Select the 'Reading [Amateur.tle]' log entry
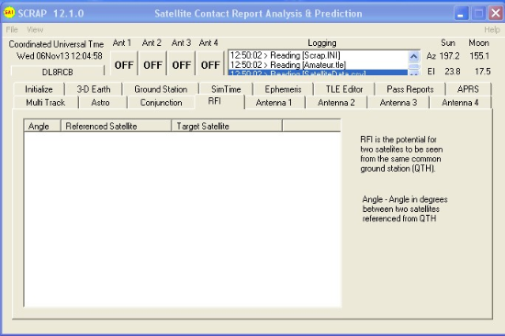Image resolution: width=505 pixels, height=336 pixels. pos(318,65)
